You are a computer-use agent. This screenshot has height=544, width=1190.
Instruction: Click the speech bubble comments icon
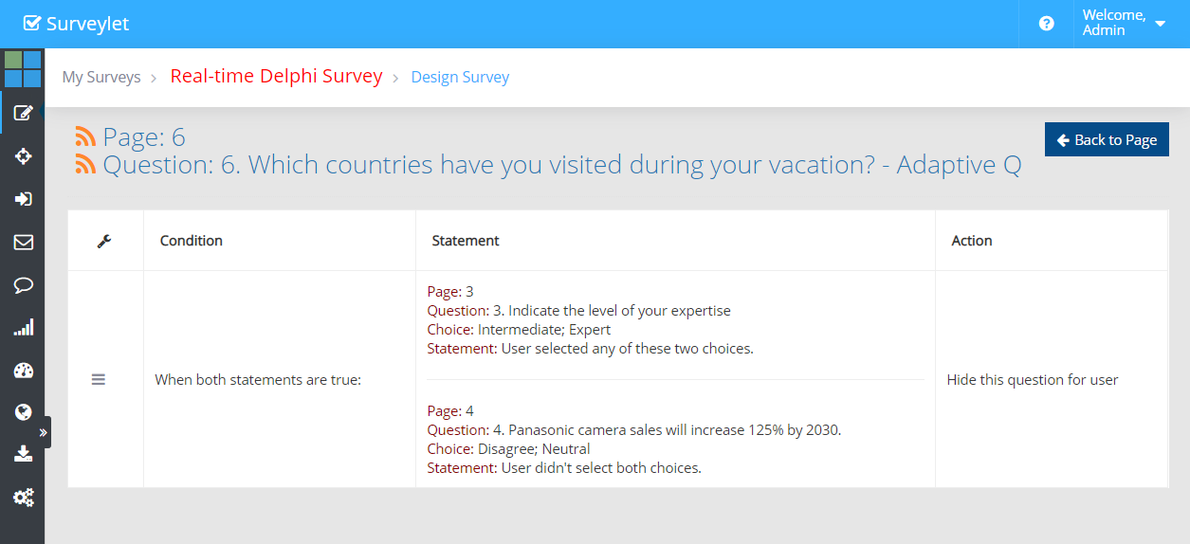pos(24,285)
